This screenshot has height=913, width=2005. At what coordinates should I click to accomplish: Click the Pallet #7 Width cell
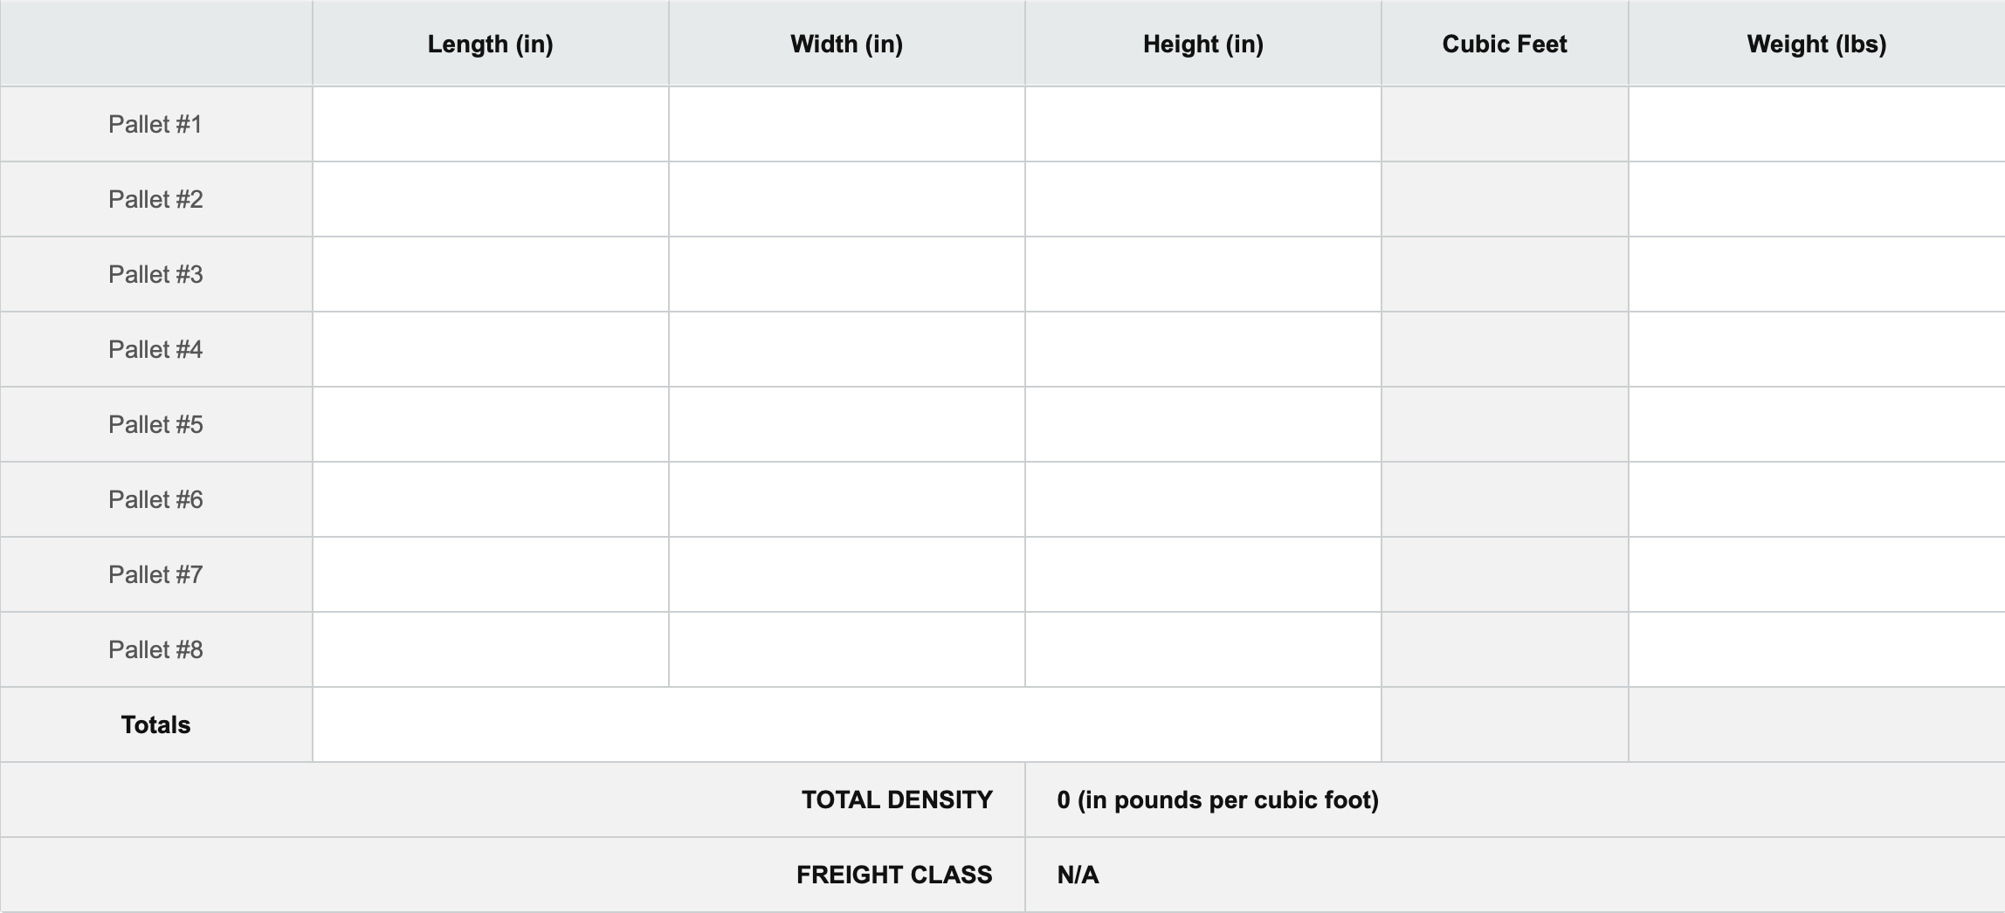pyautogui.click(x=846, y=574)
